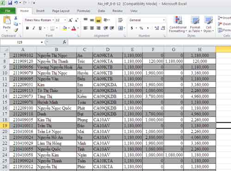Click the Wrap Text icon

coord(120,20)
